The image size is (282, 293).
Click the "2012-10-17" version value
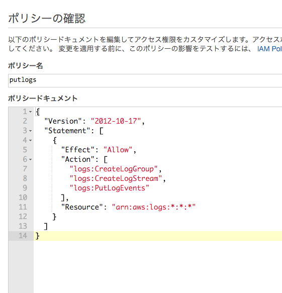pyautogui.click(x=116, y=121)
